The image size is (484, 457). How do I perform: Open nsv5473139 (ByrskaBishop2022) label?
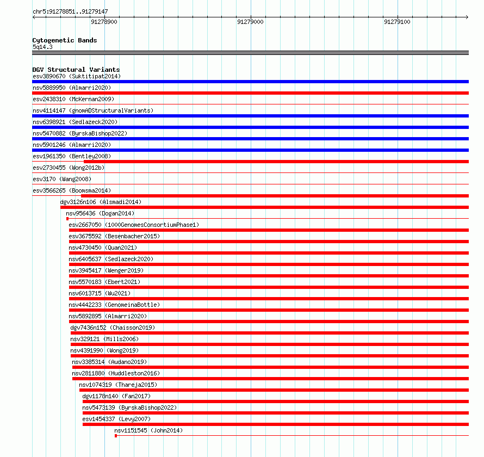pyautogui.click(x=129, y=407)
